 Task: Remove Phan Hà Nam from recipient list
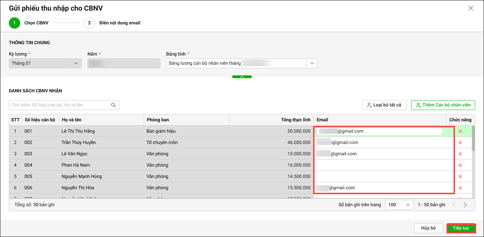tap(460, 165)
